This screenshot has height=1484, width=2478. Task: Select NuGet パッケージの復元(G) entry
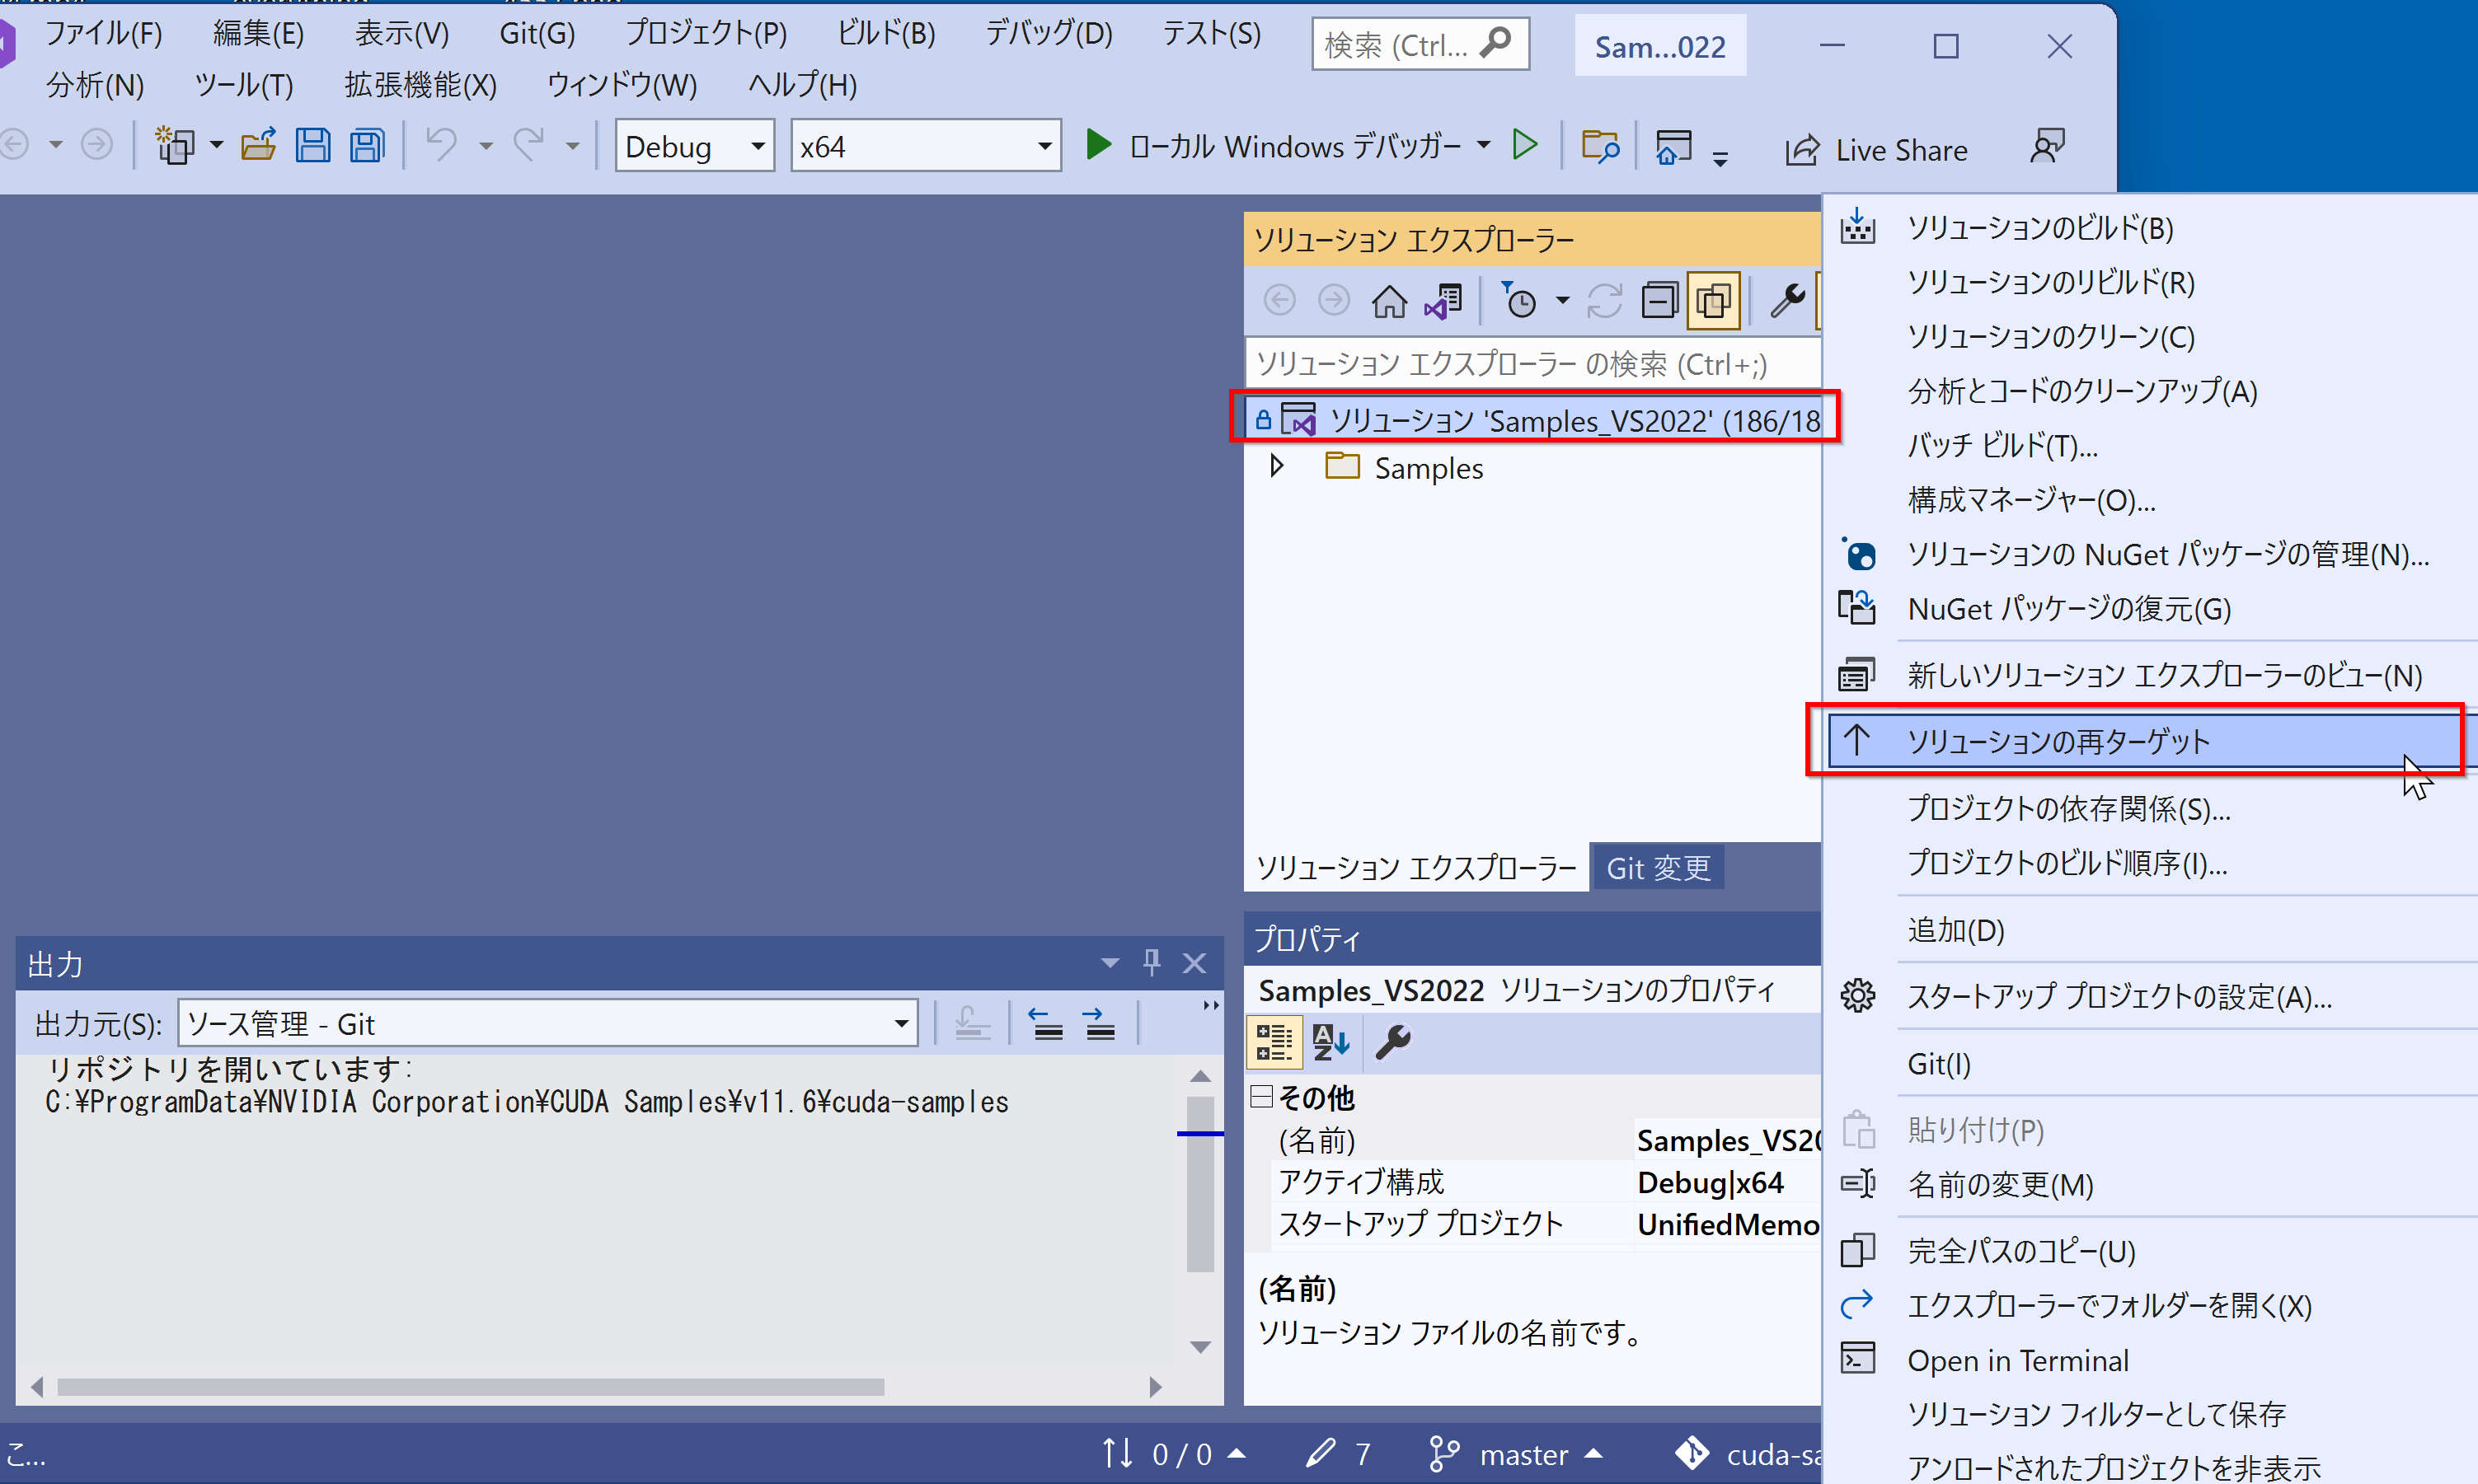click(2149, 608)
